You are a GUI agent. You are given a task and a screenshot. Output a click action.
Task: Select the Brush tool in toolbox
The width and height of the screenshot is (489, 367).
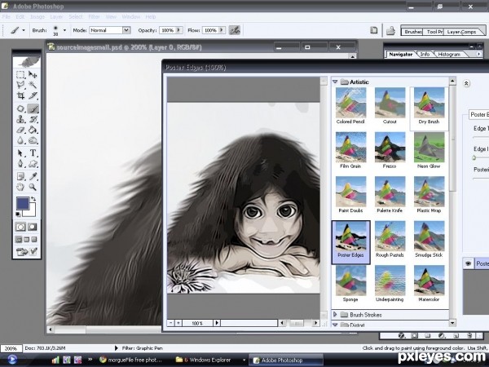point(33,108)
